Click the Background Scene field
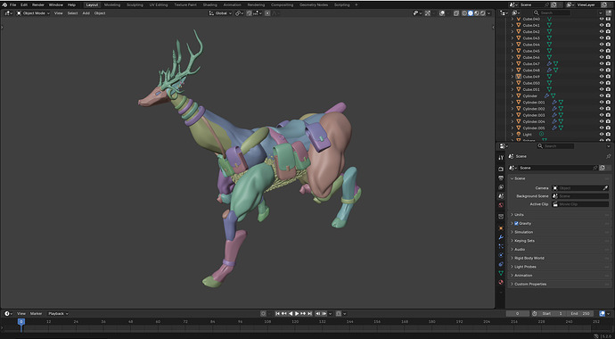The width and height of the screenshot is (615, 339). [x=580, y=196]
